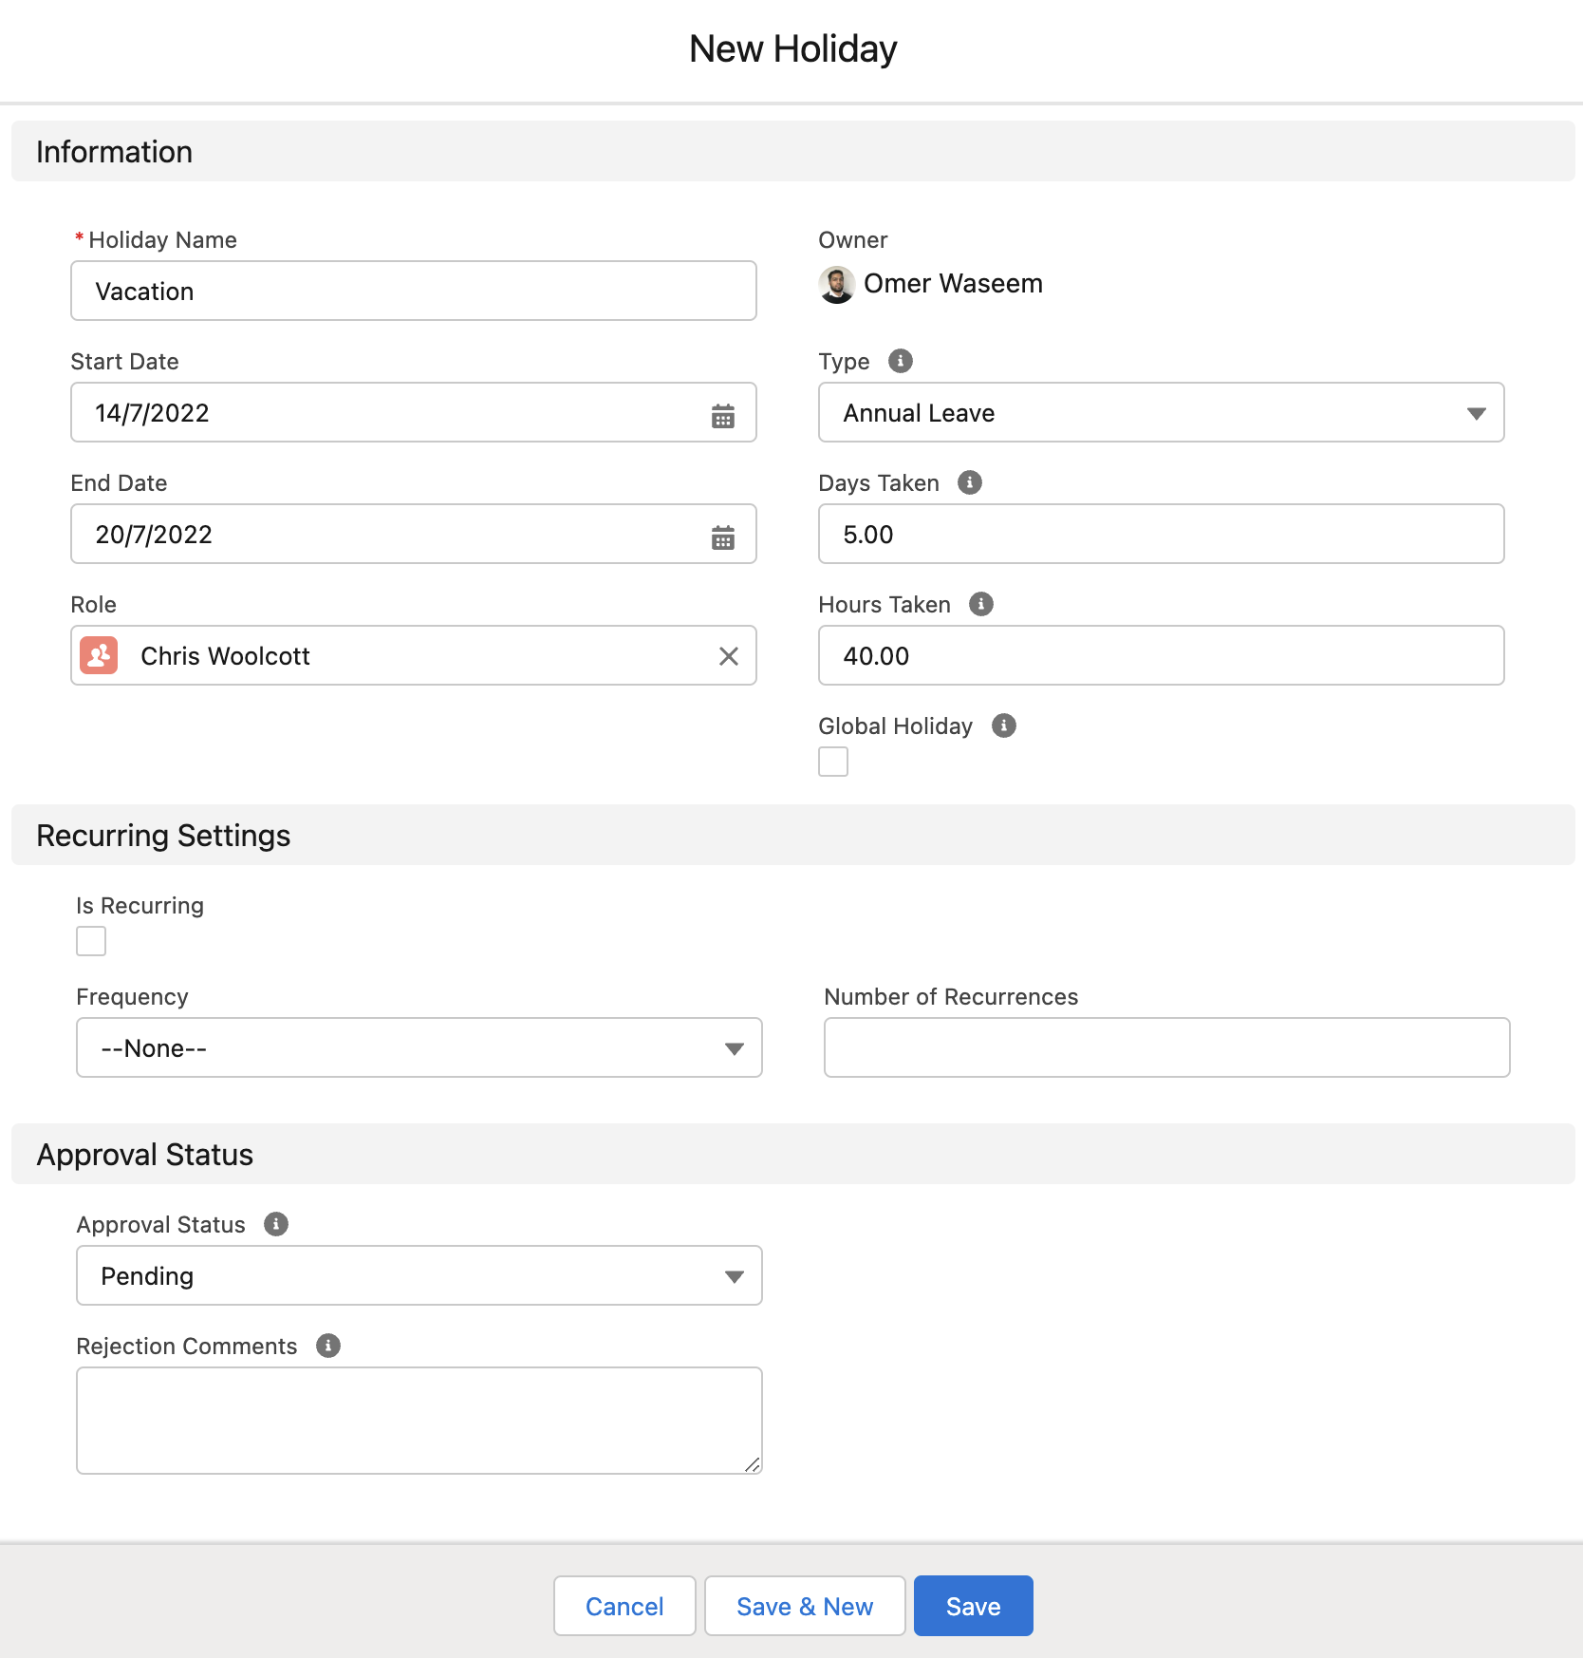Cancel the new holiday form
1583x1658 pixels.
point(624,1606)
